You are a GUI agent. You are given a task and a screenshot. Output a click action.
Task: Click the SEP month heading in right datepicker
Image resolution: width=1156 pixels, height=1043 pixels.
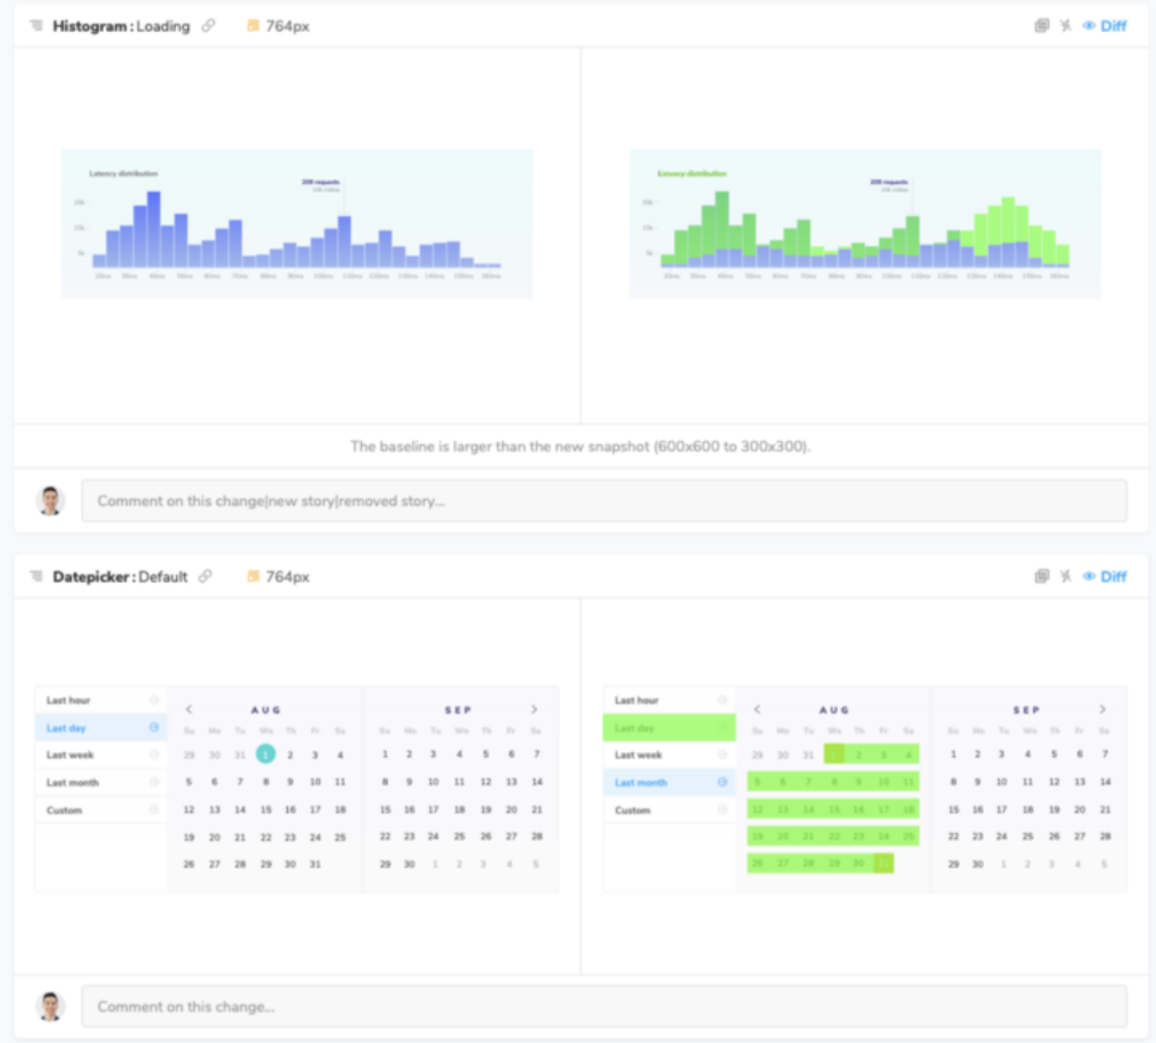(x=1027, y=710)
